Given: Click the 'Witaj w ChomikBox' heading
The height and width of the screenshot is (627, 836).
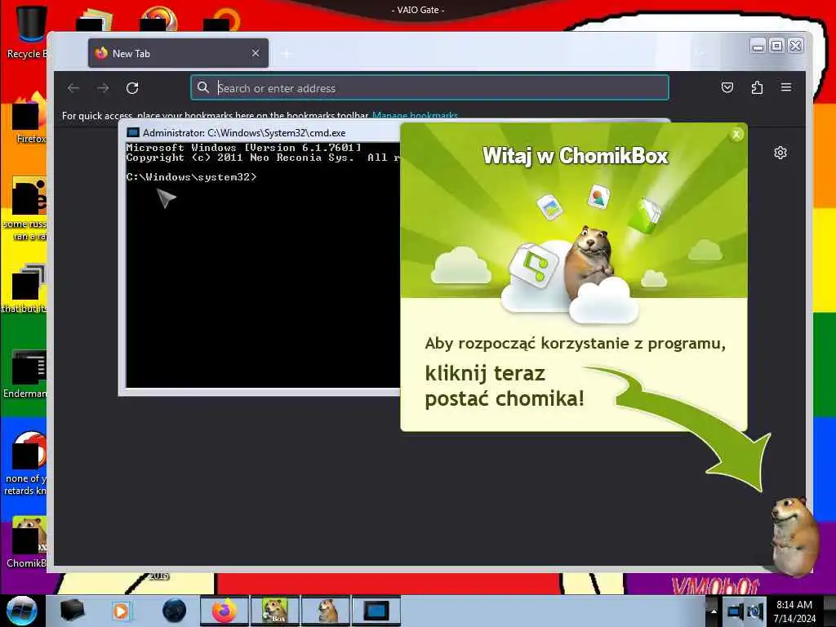Looking at the screenshot, I should tap(576, 156).
